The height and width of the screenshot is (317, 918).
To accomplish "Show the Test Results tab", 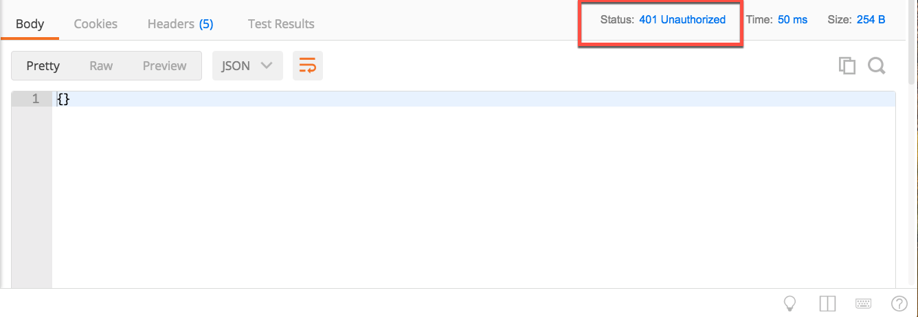I will pyautogui.click(x=281, y=24).
